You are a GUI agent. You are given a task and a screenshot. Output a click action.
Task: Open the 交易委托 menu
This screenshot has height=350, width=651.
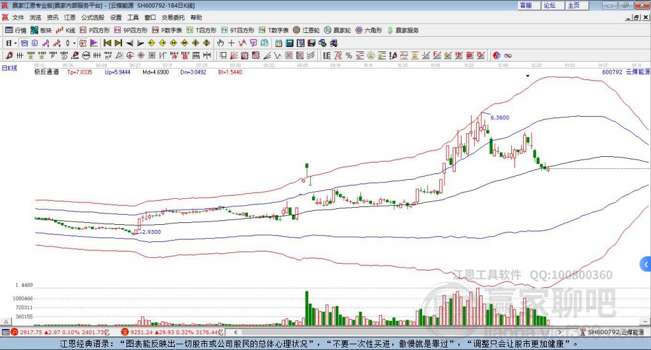point(173,17)
